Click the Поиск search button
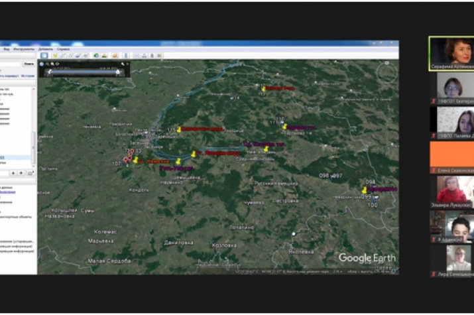The image size is (474, 315). click(29, 64)
